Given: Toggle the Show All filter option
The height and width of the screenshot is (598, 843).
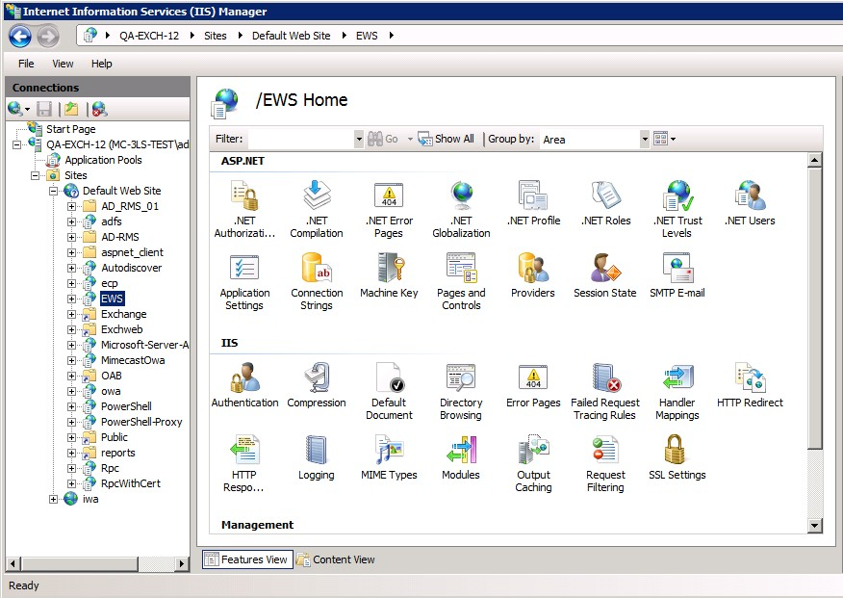Looking at the screenshot, I should click(x=446, y=138).
